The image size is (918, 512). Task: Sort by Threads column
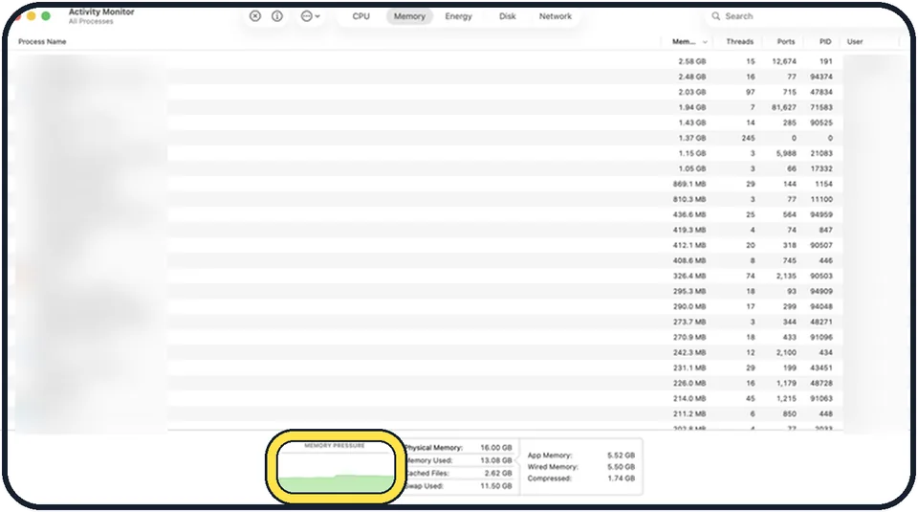pos(739,41)
